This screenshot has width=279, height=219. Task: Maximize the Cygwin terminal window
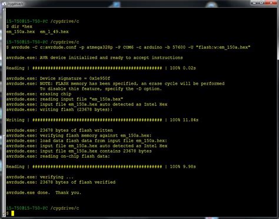[261, 3]
